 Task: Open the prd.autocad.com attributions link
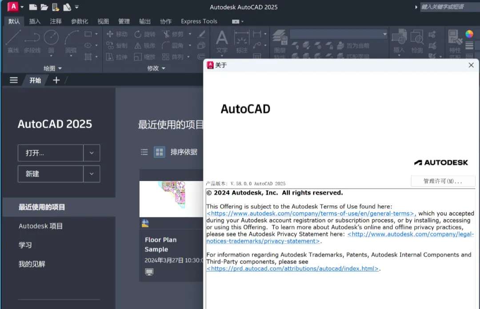(x=292, y=269)
